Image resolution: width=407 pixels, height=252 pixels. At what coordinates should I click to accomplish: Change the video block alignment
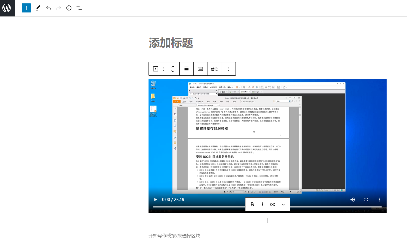(186, 69)
